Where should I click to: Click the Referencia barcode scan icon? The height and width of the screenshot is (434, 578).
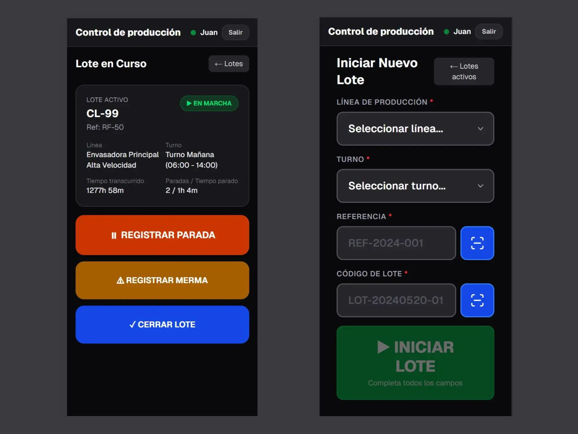tap(477, 243)
